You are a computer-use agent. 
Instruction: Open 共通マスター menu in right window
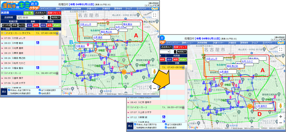point(220,43)
